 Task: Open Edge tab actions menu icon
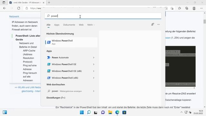(x=4, y=3)
